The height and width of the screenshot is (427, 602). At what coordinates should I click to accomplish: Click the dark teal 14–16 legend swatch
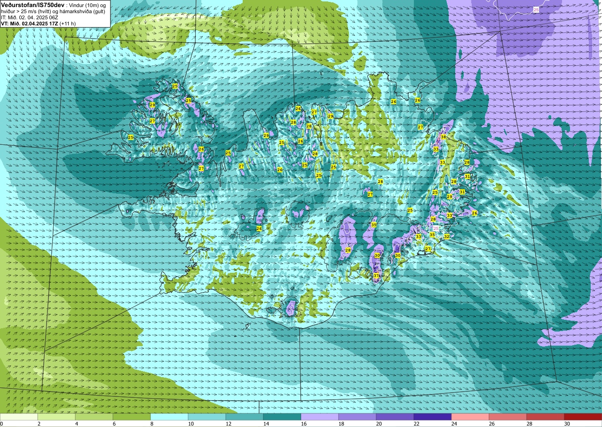[x=282, y=417]
